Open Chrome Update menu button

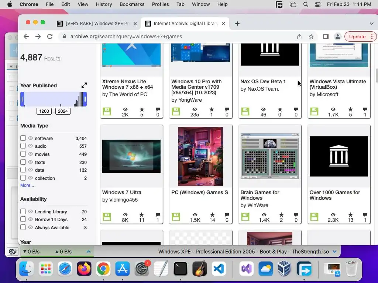(361, 36)
